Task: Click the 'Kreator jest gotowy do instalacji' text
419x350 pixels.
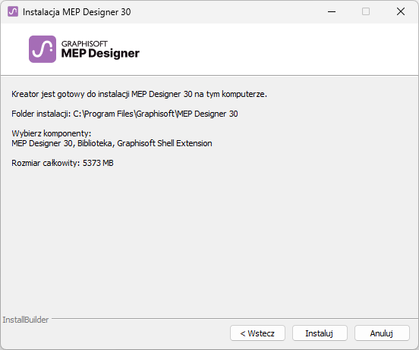Action: click(139, 94)
